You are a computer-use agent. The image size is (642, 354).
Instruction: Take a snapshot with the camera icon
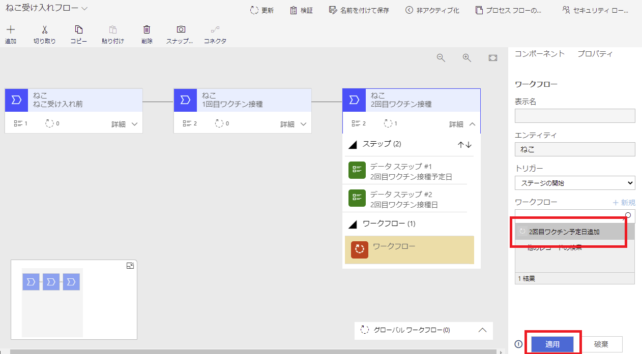coord(181,30)
